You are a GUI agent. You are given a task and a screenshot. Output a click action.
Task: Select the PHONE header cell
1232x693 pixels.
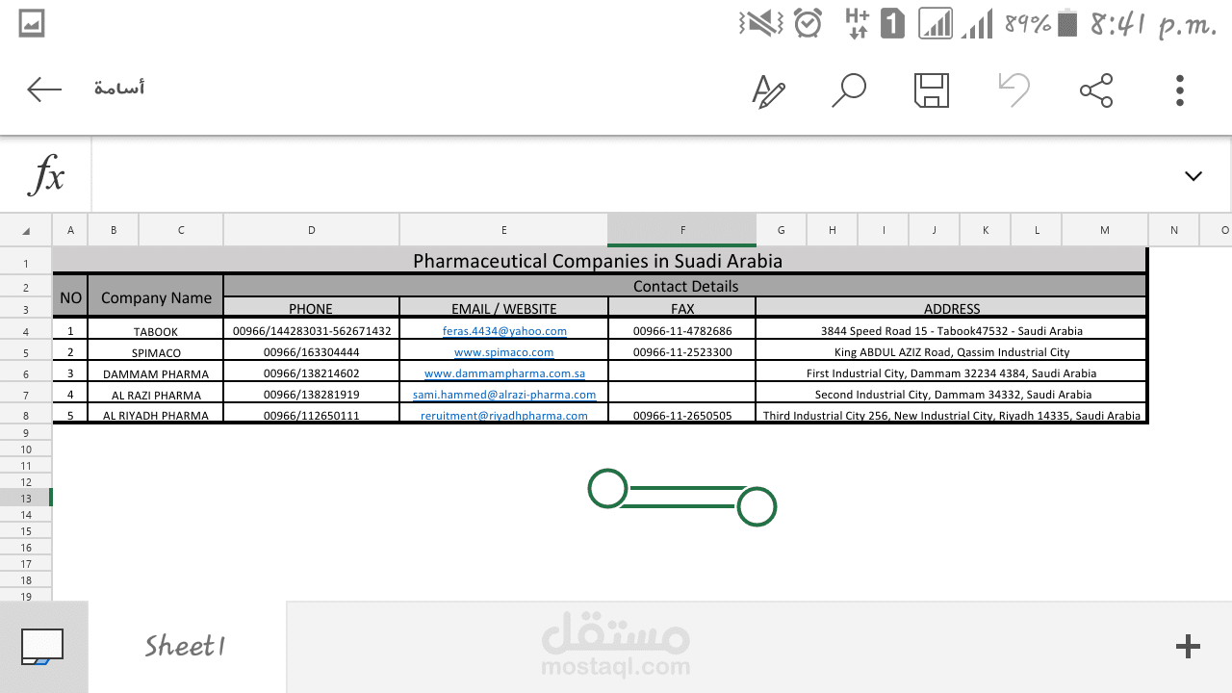(311, 308)
